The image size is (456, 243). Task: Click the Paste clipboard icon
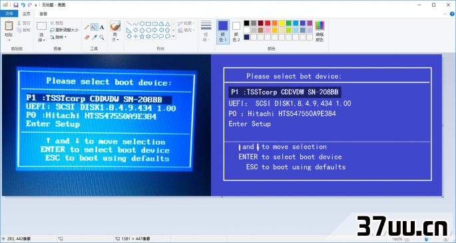point(9,25)
